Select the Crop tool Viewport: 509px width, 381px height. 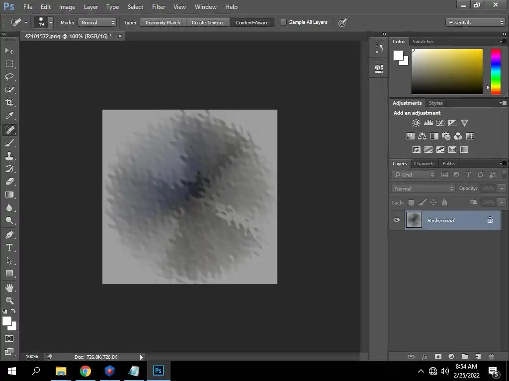[x=9, y=103]
